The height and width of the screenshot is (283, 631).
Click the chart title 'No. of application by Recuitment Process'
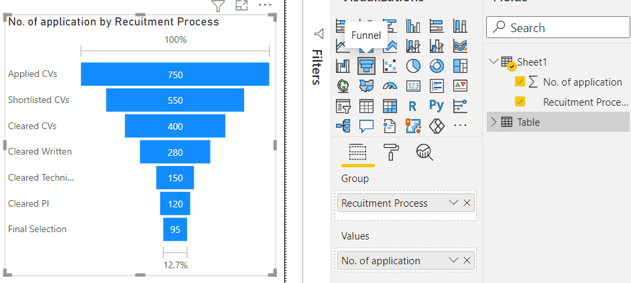click(x=113, y=21)
